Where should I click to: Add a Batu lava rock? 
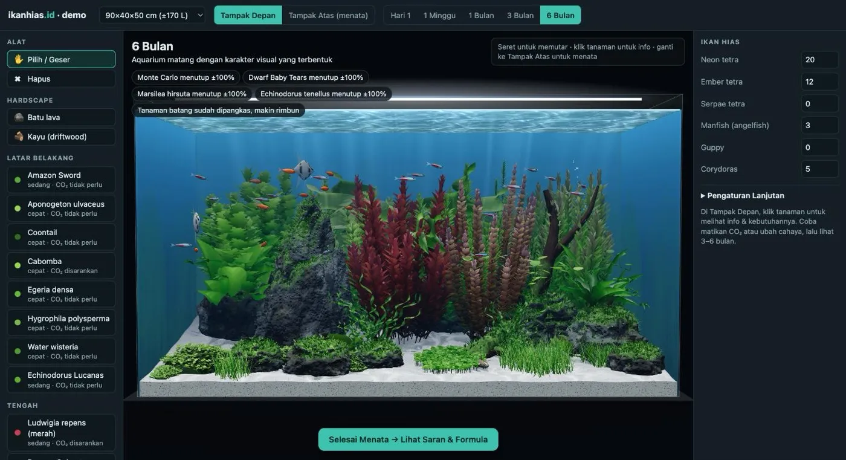coord(61,117)
